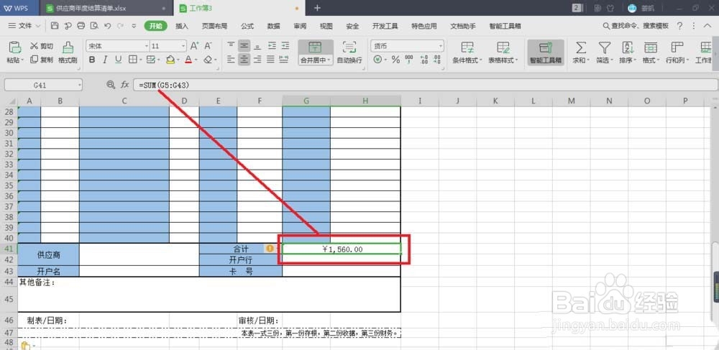This screenshot has width=719, height=350.
Task: Toggle align text left
Action: tap(231, 60)
